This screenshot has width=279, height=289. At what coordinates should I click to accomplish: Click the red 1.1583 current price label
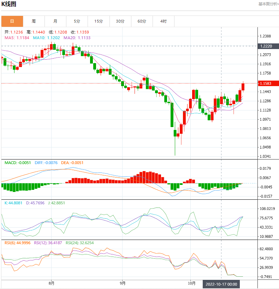268,83
